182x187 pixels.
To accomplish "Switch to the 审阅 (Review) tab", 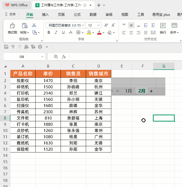I will pyautogui.click(x=109, y=15).
